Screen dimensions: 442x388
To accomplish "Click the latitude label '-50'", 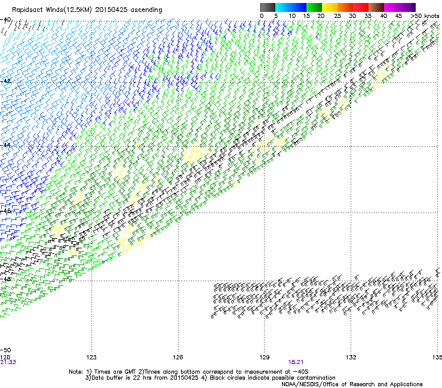I will (5, 350).
